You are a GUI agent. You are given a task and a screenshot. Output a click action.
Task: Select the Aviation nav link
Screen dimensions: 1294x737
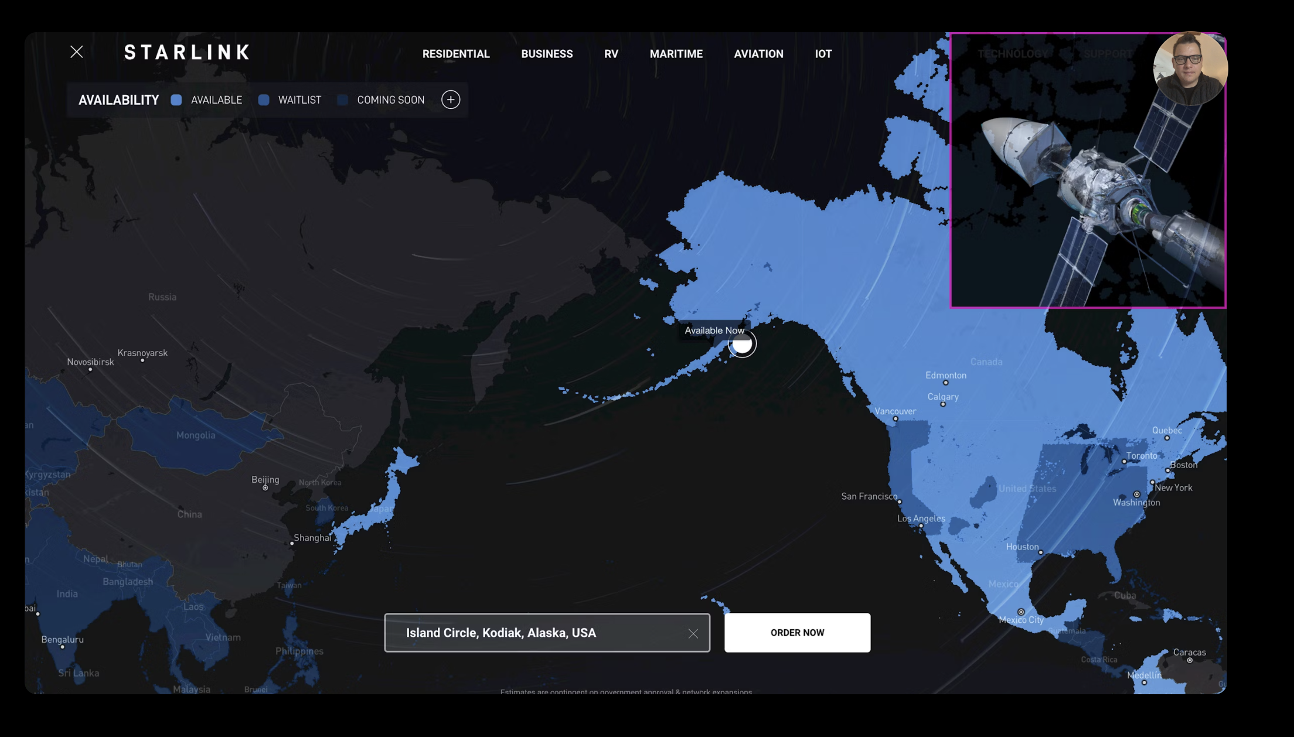pyautogui.click(x=758, y=54)
